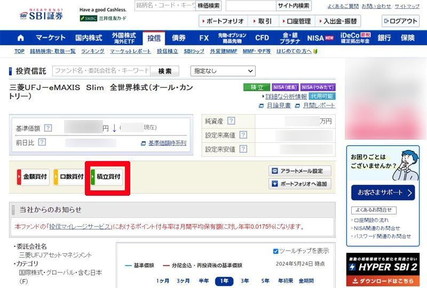Go to the home icon in navigation bar
The height and width of the screenshot is (288, 427).
(x=20, y=38)
